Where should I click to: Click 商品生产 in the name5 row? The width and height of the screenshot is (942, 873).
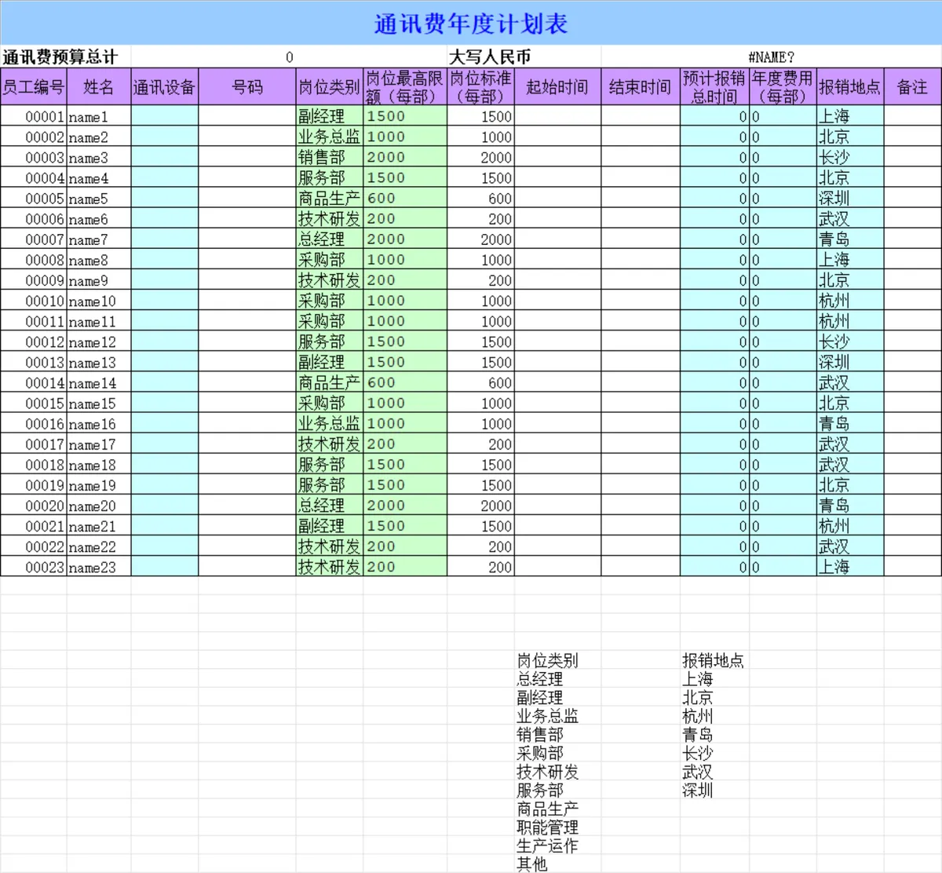click(x=329, y=199)
